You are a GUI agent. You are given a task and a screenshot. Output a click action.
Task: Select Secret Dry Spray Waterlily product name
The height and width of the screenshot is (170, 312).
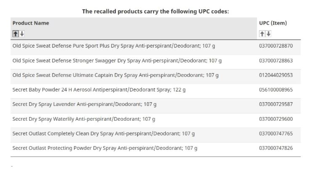(83, 119)
